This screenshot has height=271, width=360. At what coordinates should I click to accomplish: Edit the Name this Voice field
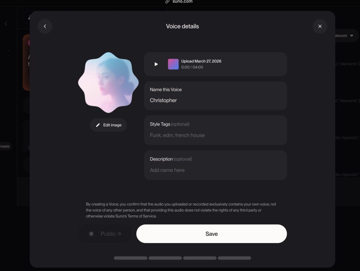(x=216, y=96)
